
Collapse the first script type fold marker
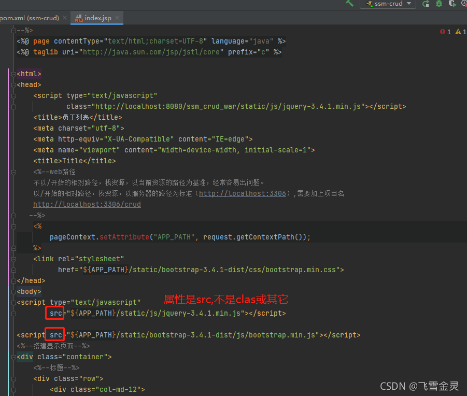click(x=13, y=96)
